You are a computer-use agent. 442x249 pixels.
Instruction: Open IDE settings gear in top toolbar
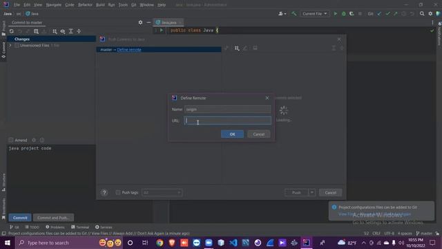point(430,14)
